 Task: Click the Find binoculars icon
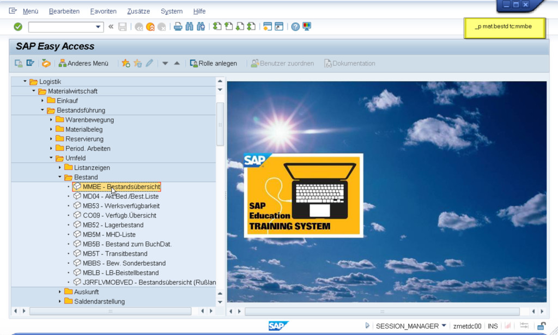pos(189,27)
